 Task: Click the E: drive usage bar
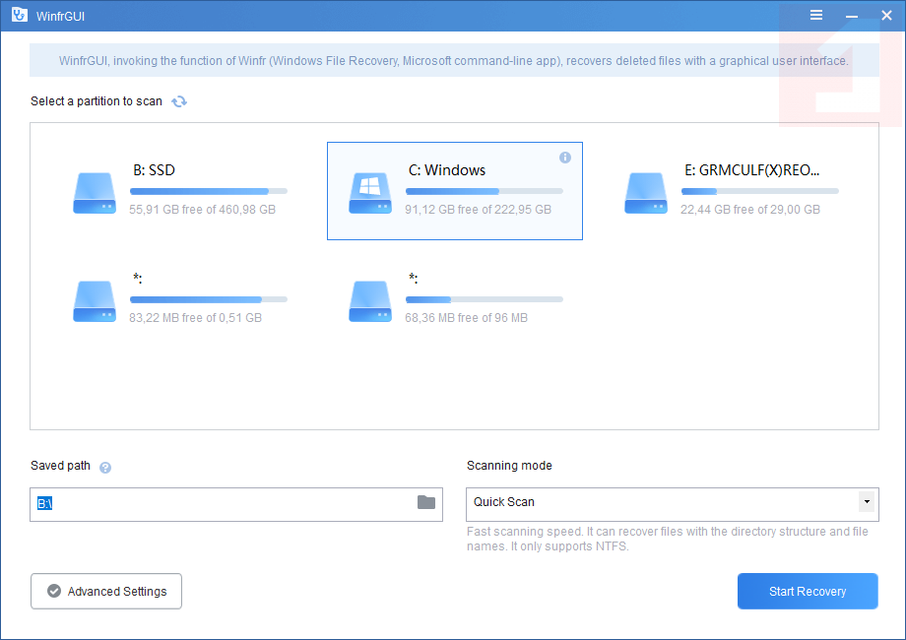760,191
